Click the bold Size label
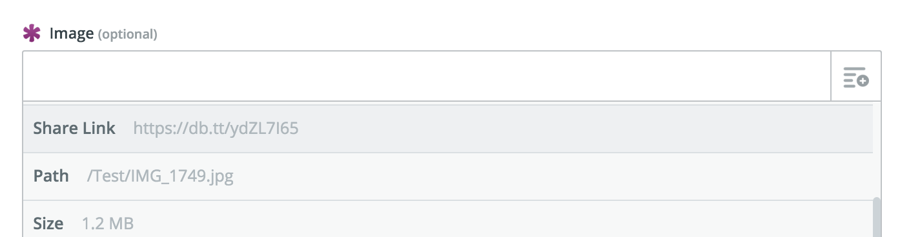This screenshot has height=237, width=900. click(48, 224)
